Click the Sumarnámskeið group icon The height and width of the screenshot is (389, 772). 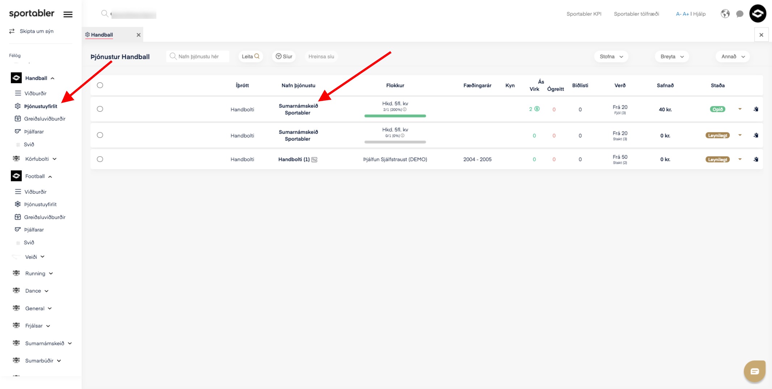(16, 343)
